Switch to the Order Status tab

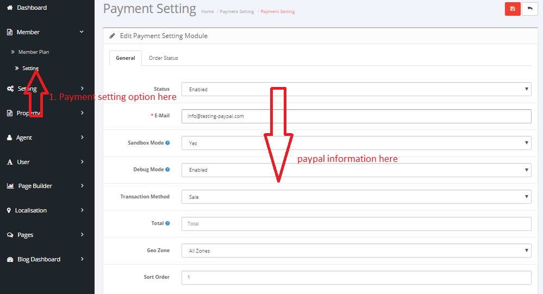[x=163, y=58]
